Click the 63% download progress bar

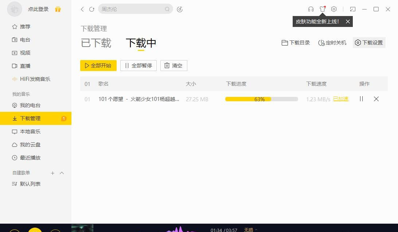pos(261,99)
